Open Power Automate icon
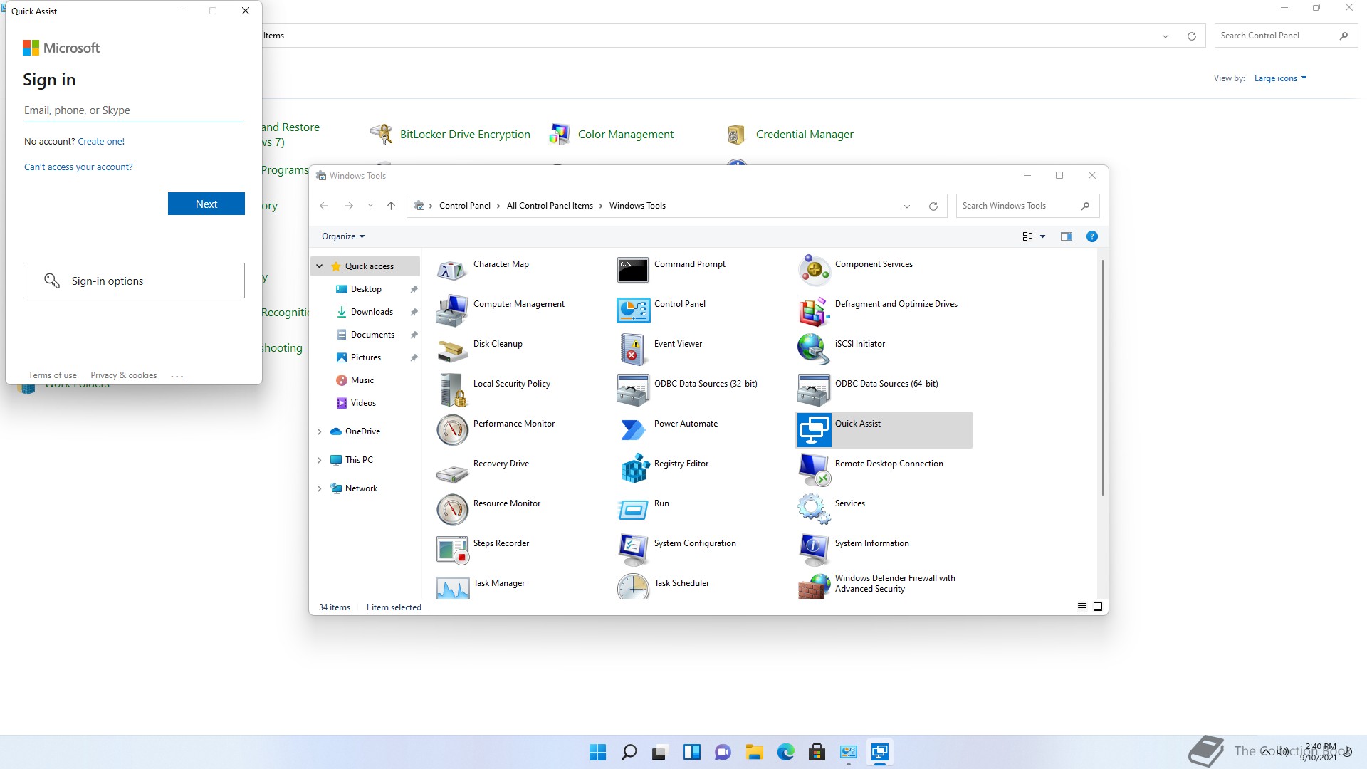 point(633,430)
